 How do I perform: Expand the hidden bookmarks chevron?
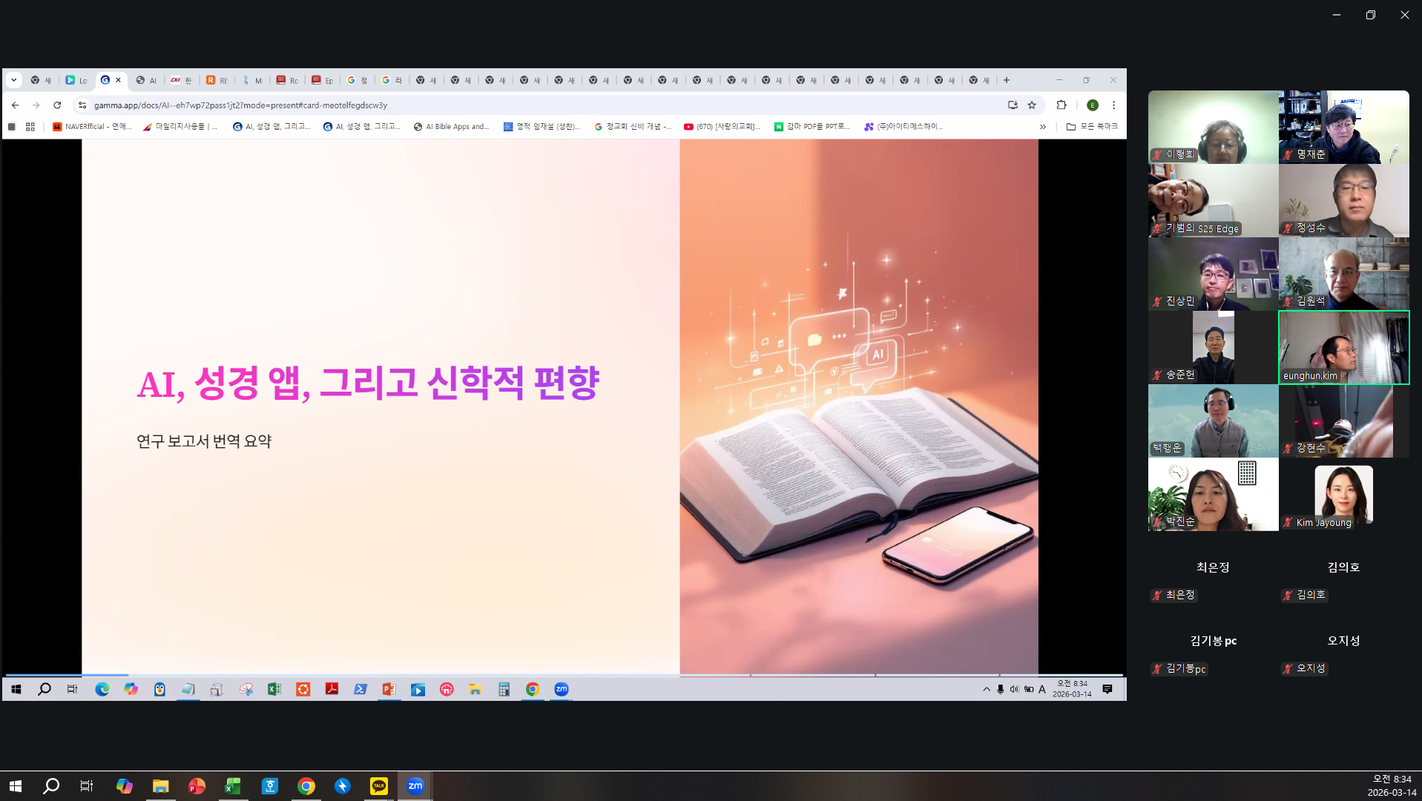(x=1043, y=126)
